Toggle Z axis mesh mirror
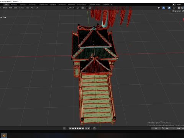 pos(180,11)
